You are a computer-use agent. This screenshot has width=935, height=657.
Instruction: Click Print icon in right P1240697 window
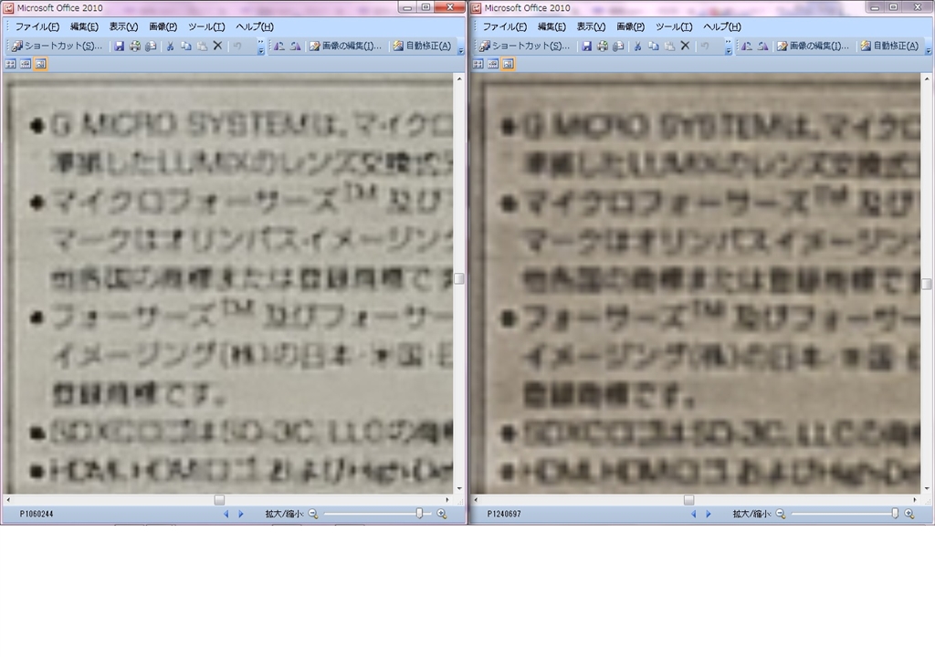point(603,46)
